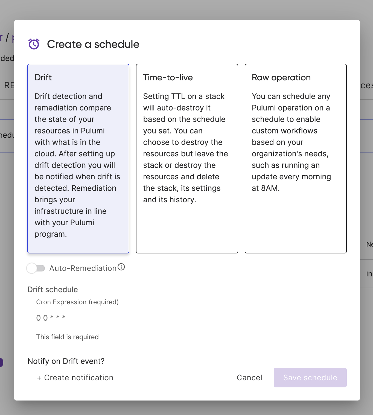Click the alarm clock schedule icon
Screen dimensions: 373x415
(34, 44)
